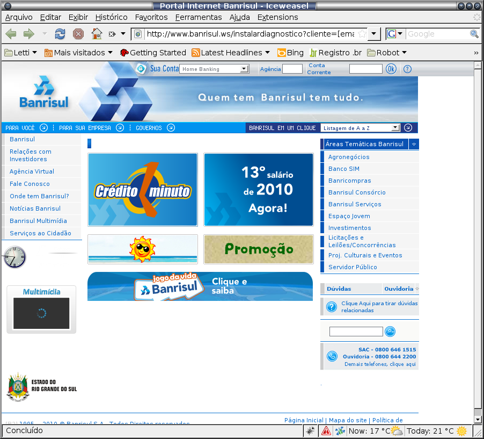Open the Favoritos menu
Viewport: 484px width, 439px height.
pos(151,17)
